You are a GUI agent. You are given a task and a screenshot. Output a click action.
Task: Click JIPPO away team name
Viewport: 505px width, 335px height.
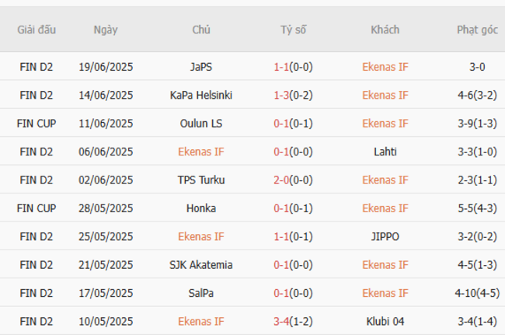point(385,236)
